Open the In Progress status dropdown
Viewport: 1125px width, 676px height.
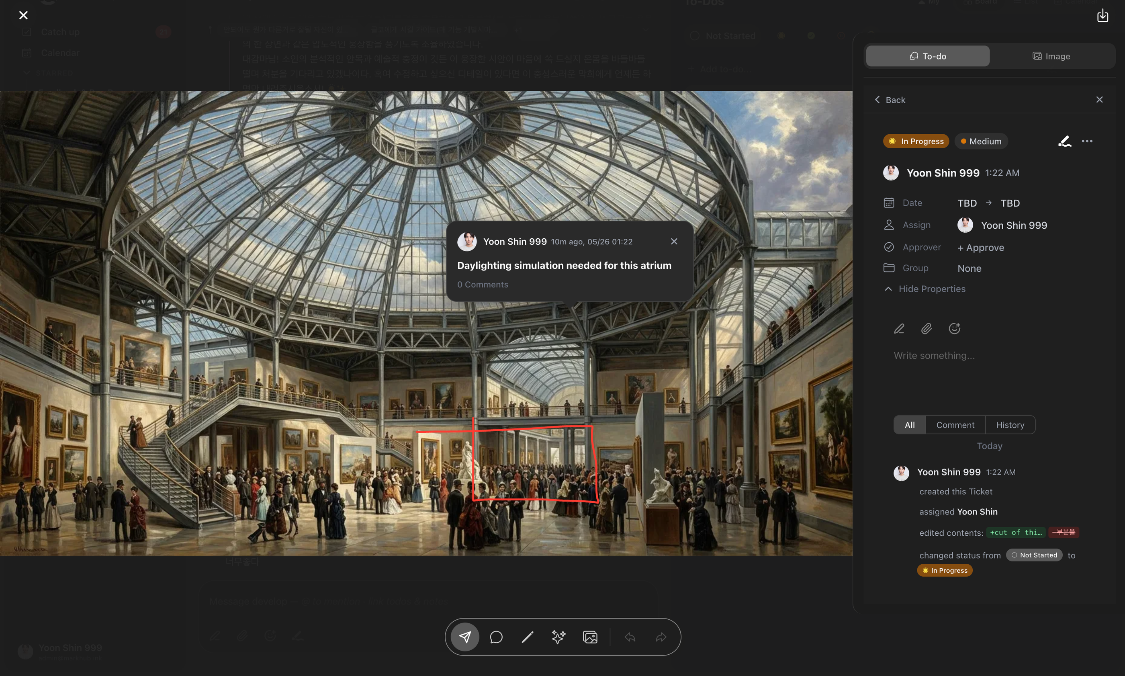click(x=916, y=141)
